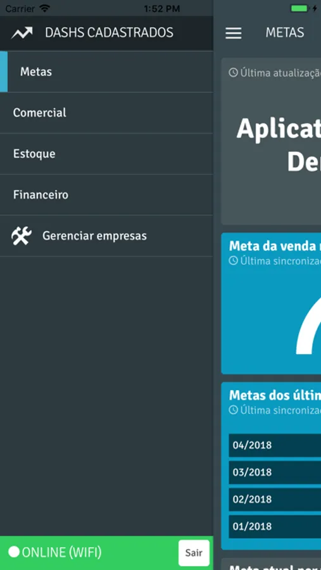Click the white gauge arc in Meta da venda
Screen dimensions: 321x570
pos(308,327)
